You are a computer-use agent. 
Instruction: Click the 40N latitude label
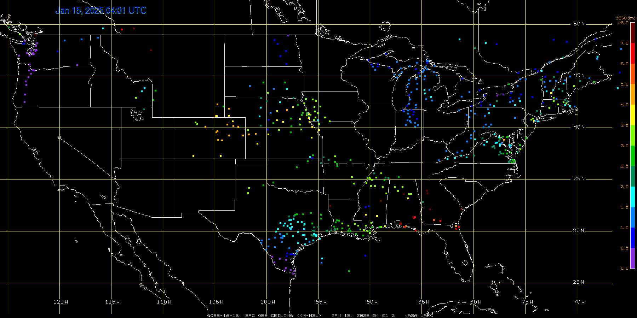579,127
